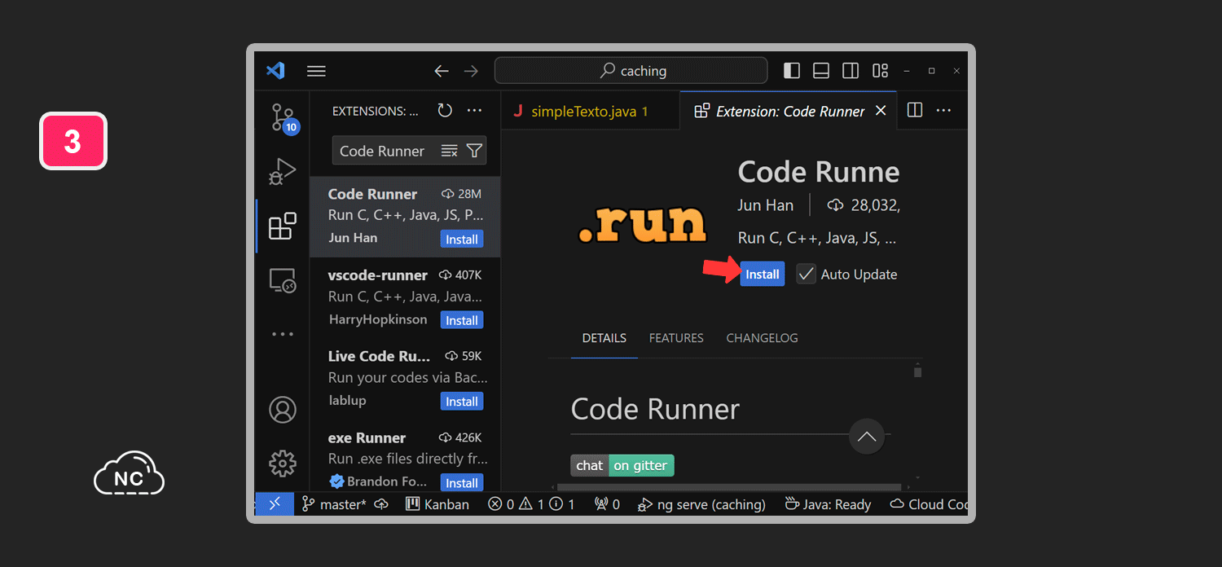
Task: Open remote window from status bar
Action: [275, 504]
